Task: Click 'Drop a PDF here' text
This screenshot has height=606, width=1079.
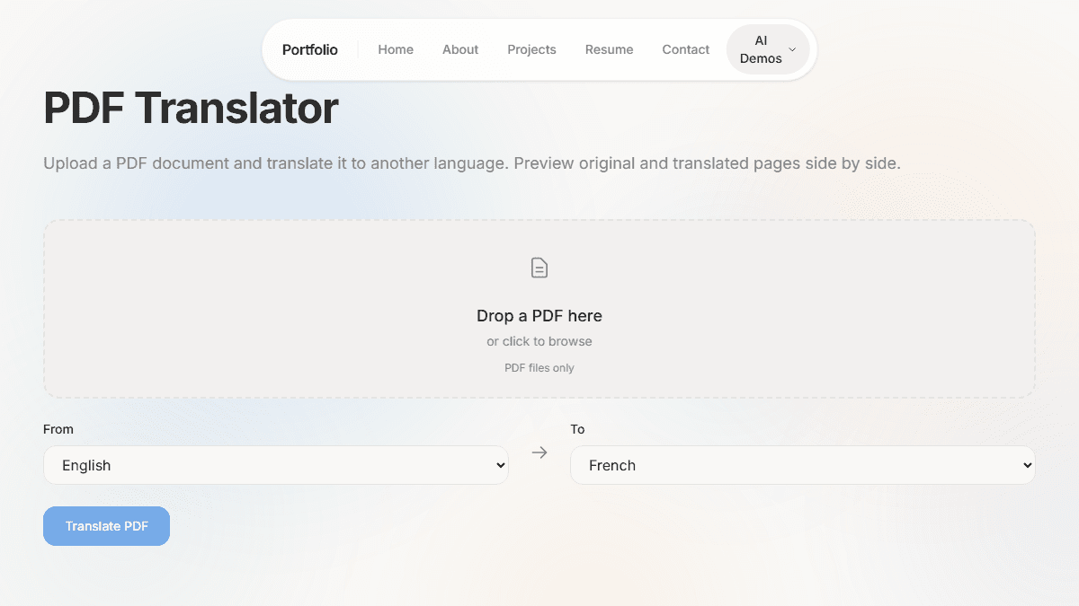Action: pos(539,316)
